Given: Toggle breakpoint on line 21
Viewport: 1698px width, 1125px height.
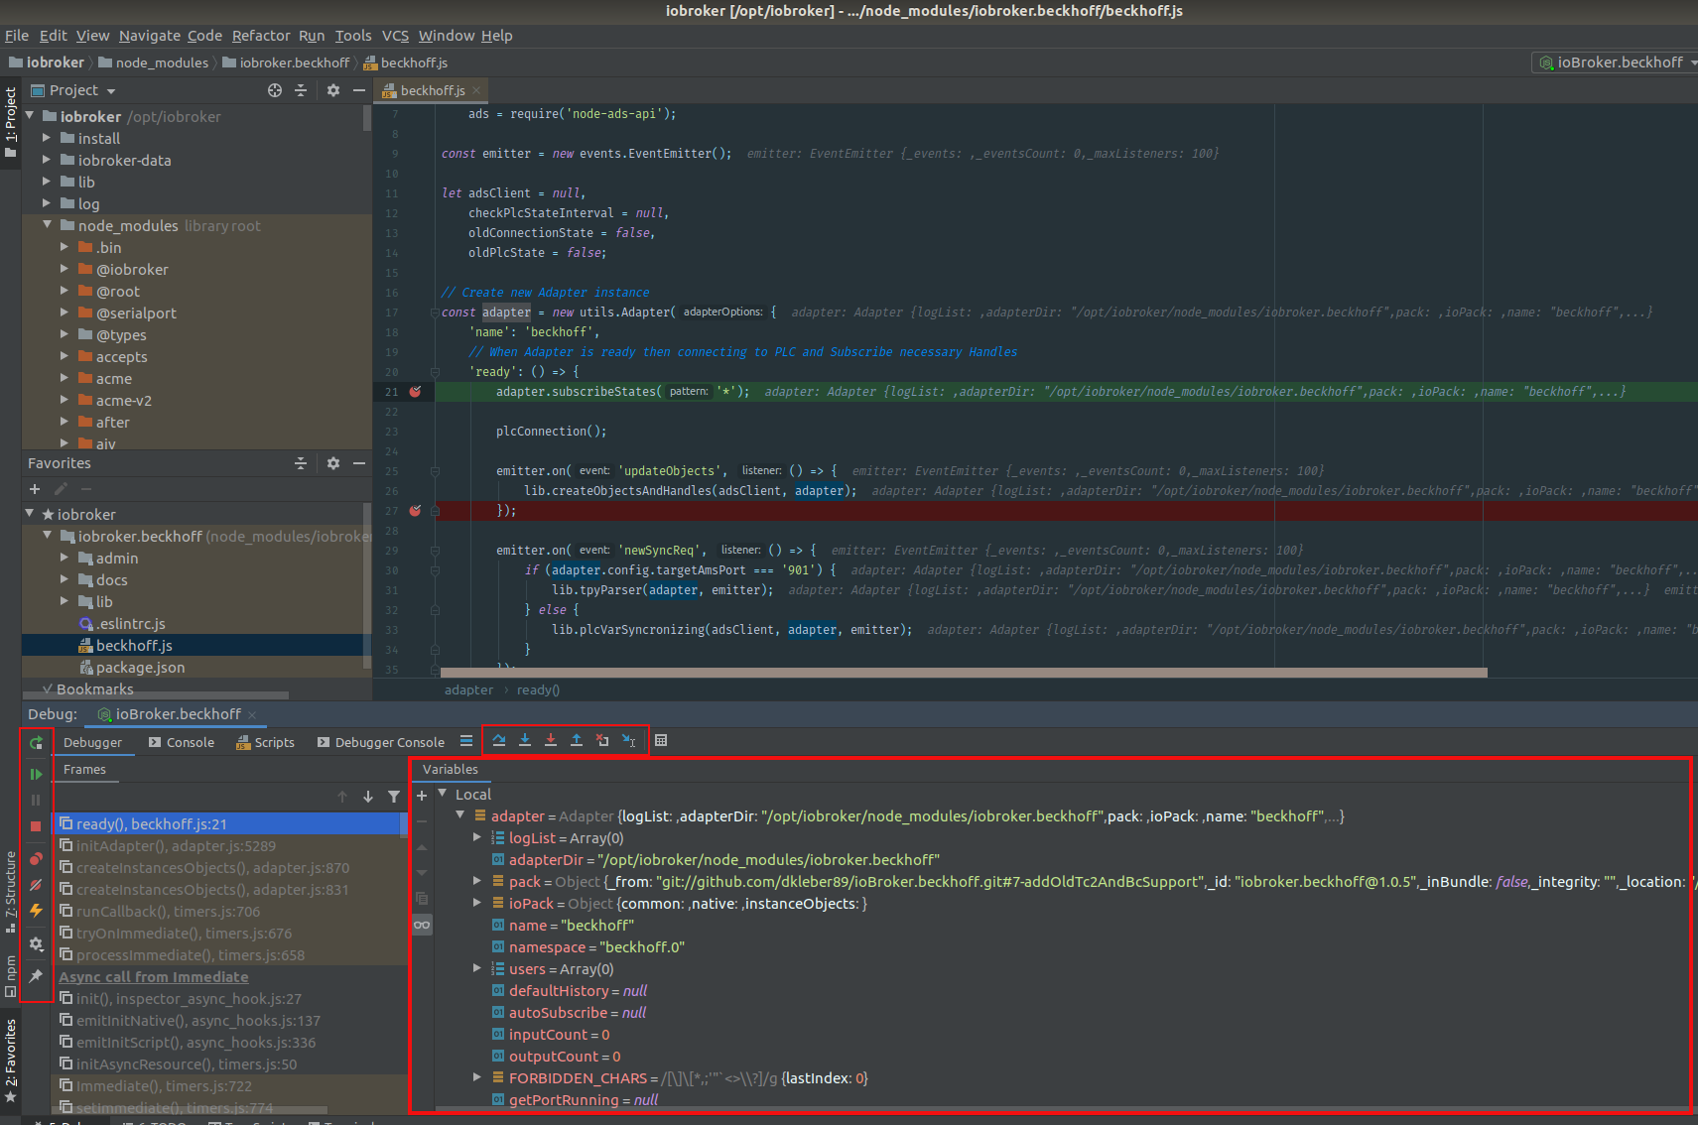Looking at the screenshot, I should (x=415, y=392).
